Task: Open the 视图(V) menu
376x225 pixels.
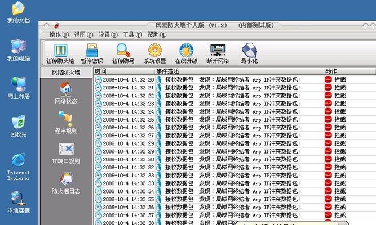Action: click(x=83, y=35)
